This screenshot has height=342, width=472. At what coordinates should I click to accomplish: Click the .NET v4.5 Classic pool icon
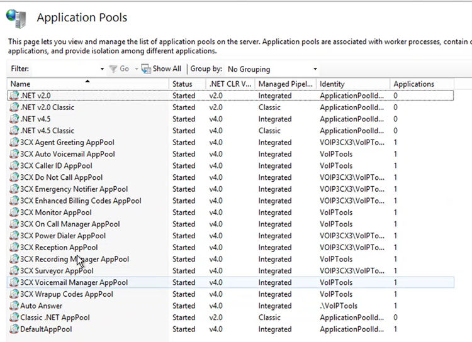(14, 131)
